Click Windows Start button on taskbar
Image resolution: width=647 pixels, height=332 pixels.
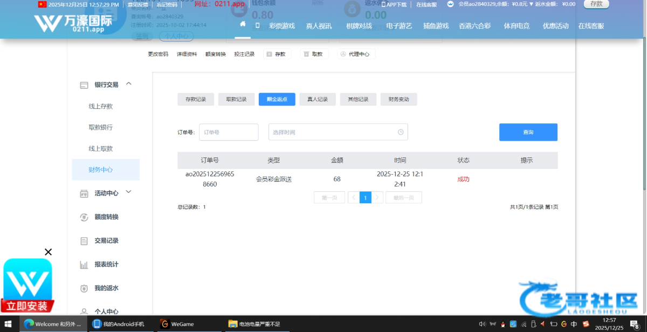(9, 324)
